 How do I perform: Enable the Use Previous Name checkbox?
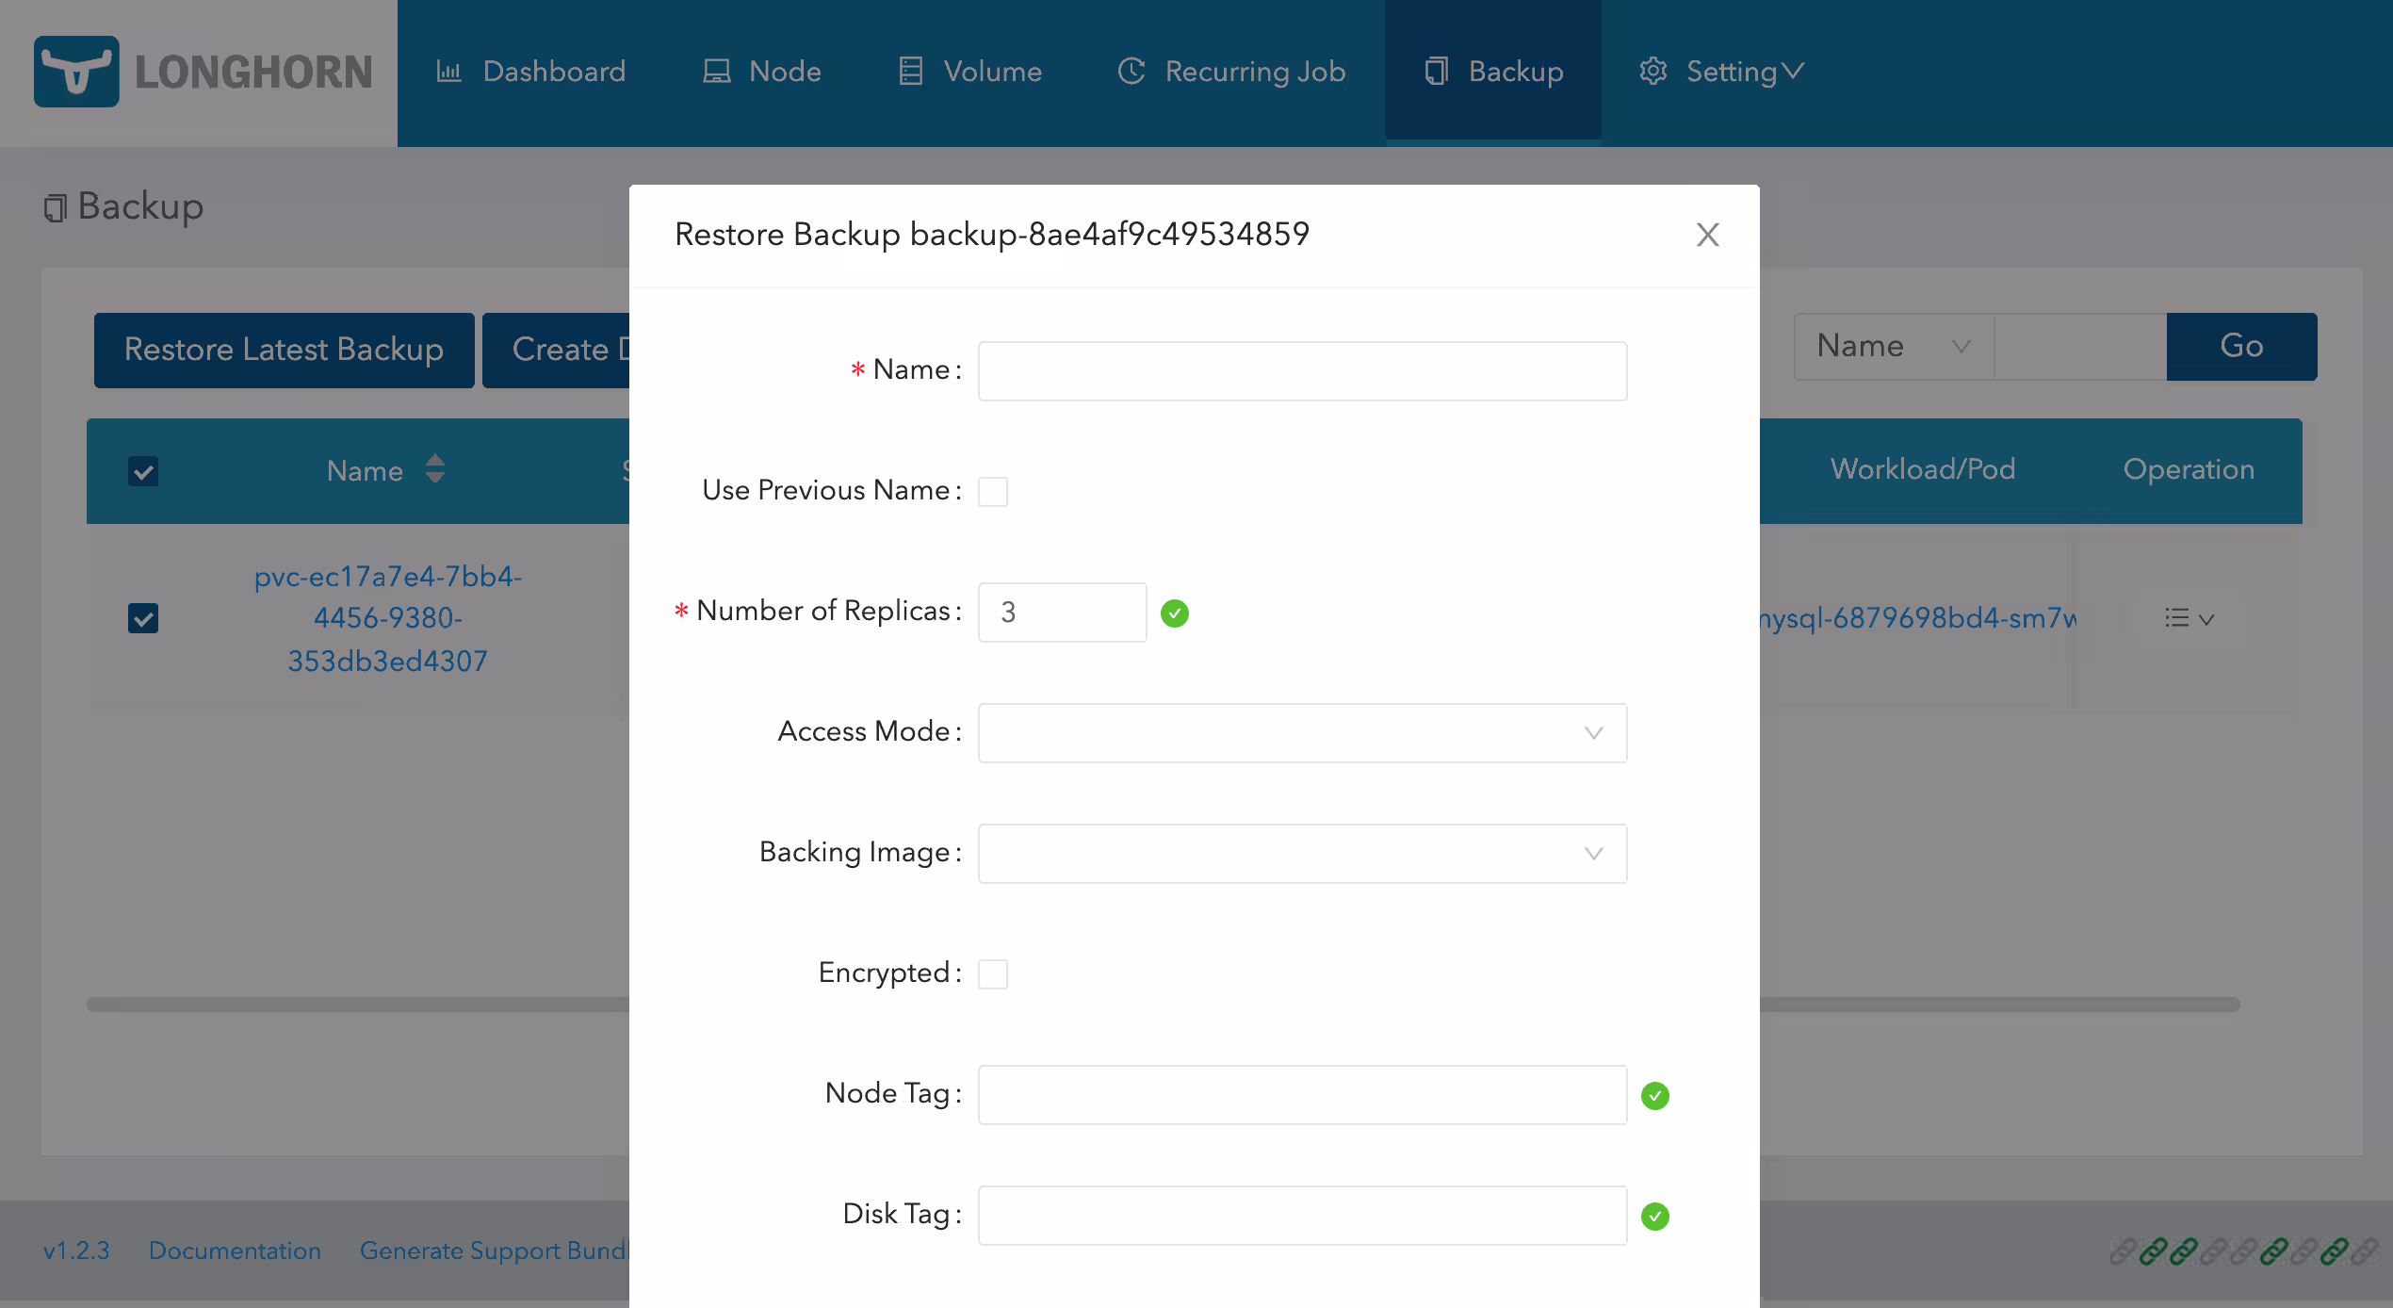pyautogui.click(x=993, y=492)
